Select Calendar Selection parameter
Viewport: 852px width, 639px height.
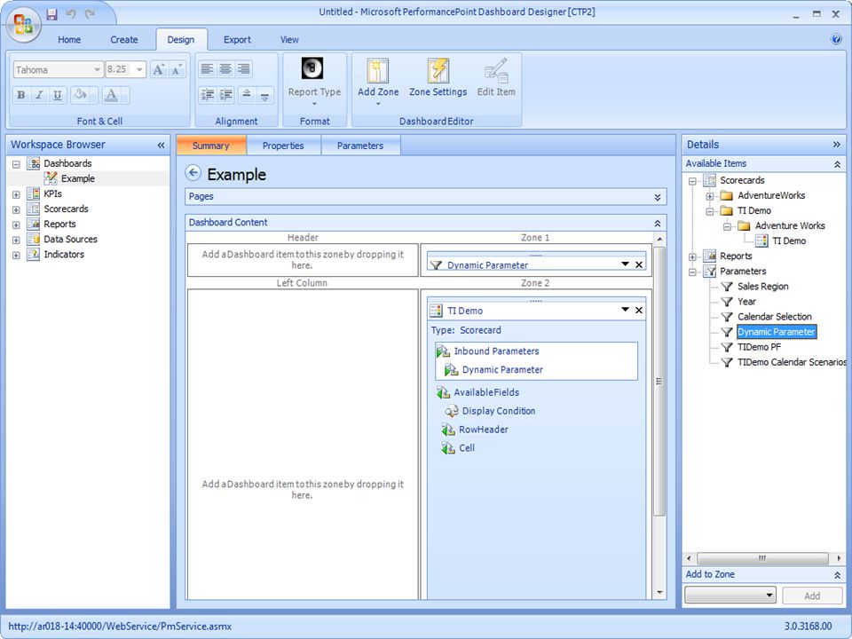(x=774, y=317)
